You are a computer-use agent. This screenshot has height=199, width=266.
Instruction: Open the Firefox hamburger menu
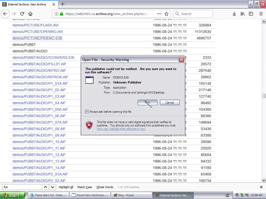click(x=261, y=14)
